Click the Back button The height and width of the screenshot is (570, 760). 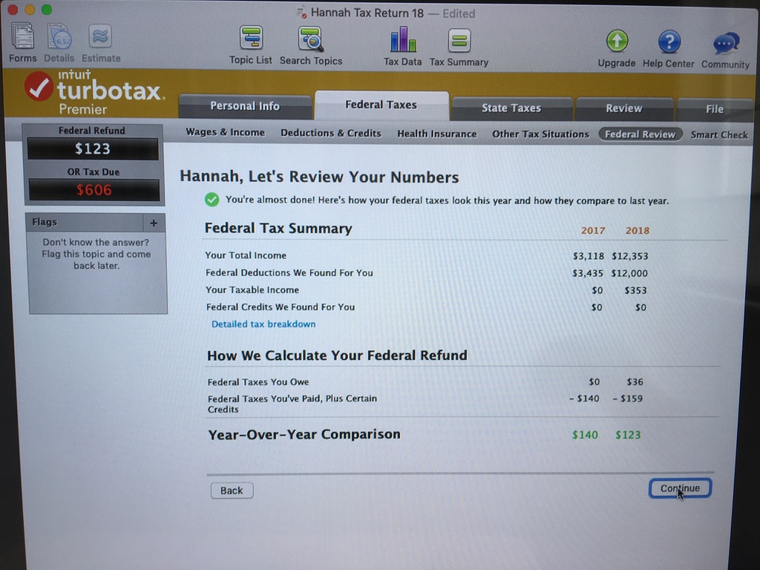coord(232,491)
